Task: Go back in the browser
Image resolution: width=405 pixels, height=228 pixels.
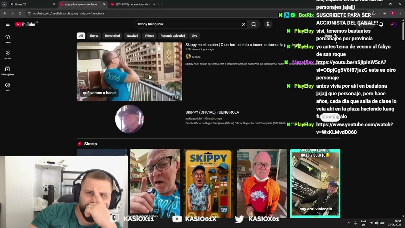Action: 5,13
